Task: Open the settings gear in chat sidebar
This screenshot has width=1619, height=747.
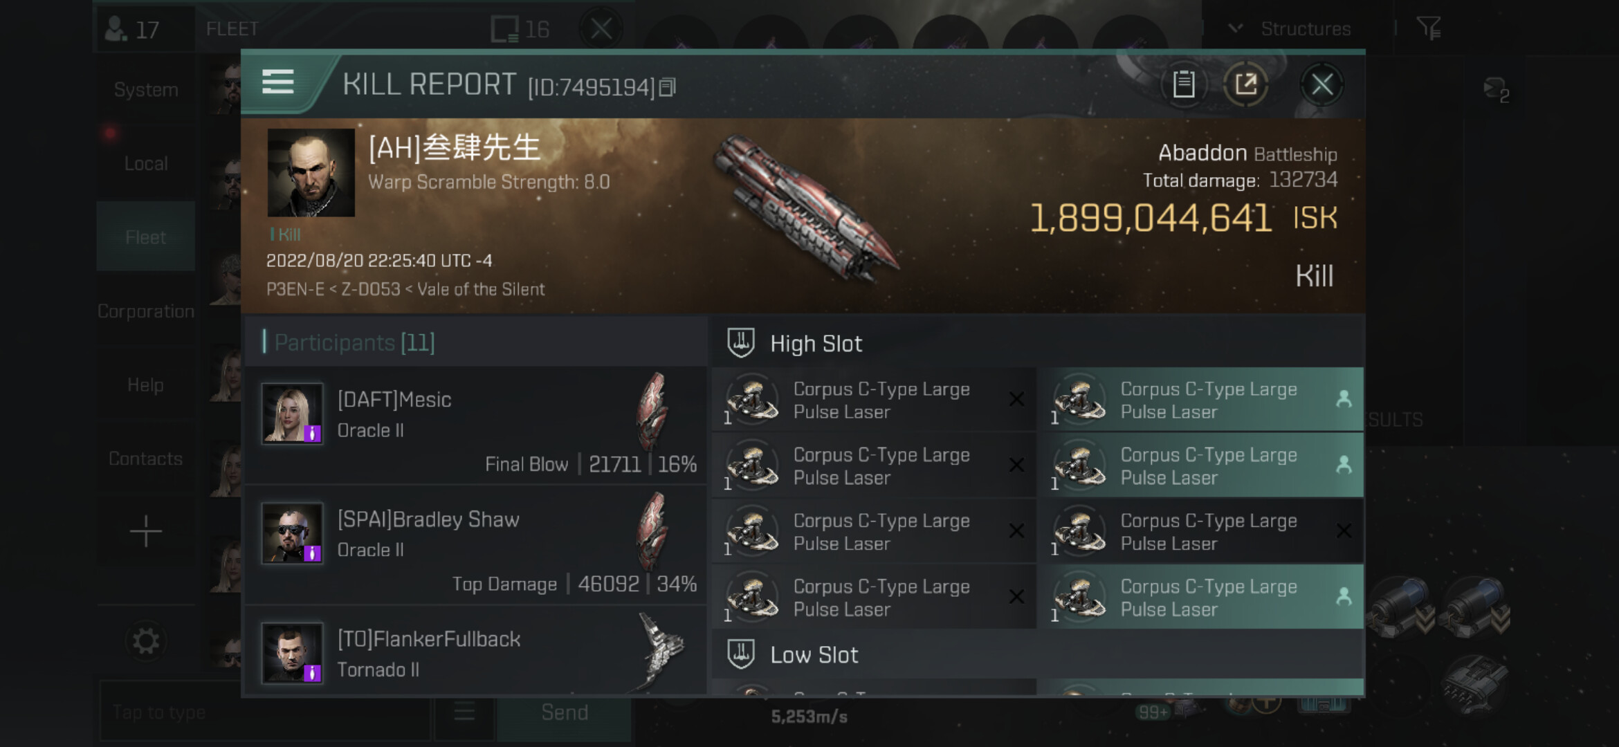Action: 145,641
